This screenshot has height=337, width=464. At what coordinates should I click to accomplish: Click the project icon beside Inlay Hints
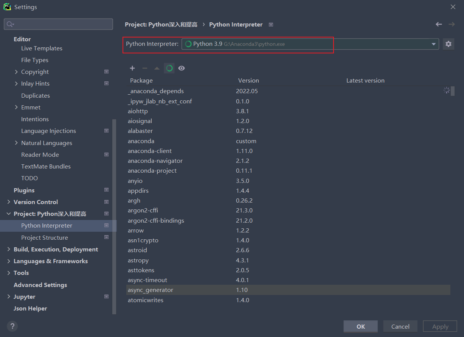(x=106, y=83)
